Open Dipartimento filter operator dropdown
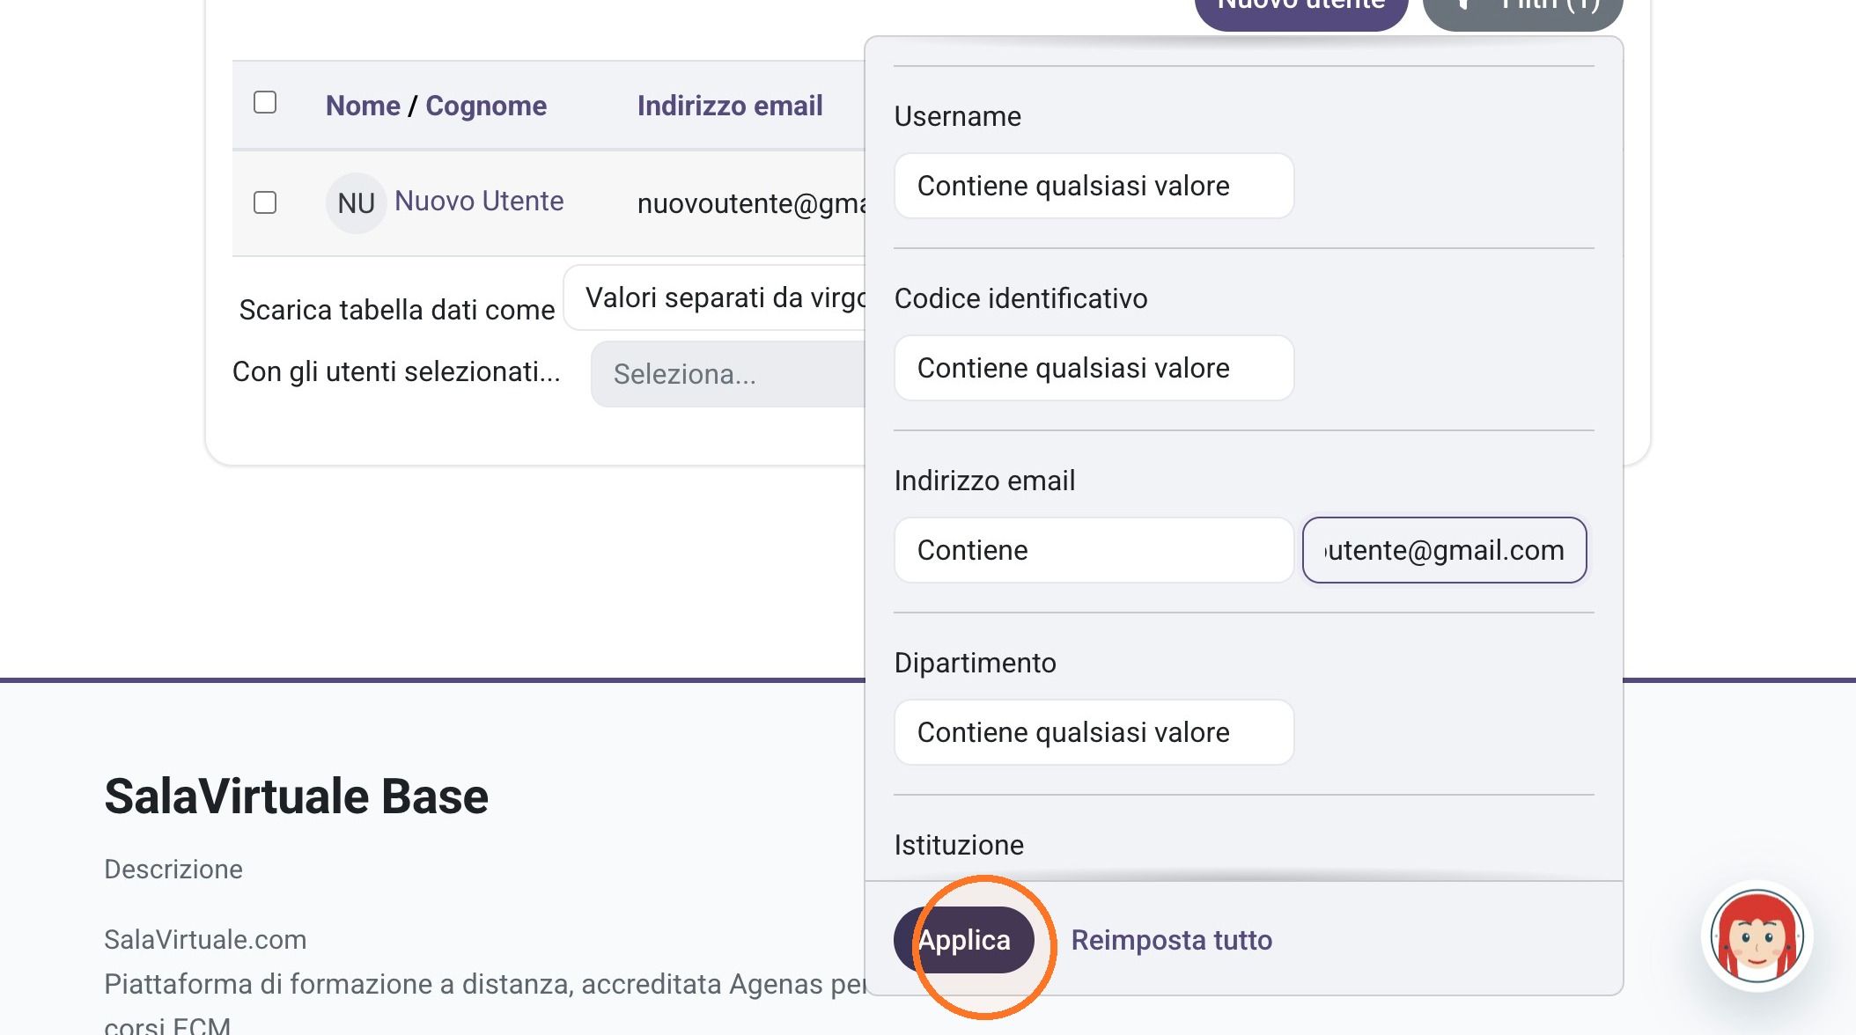 coord(1094,732)
